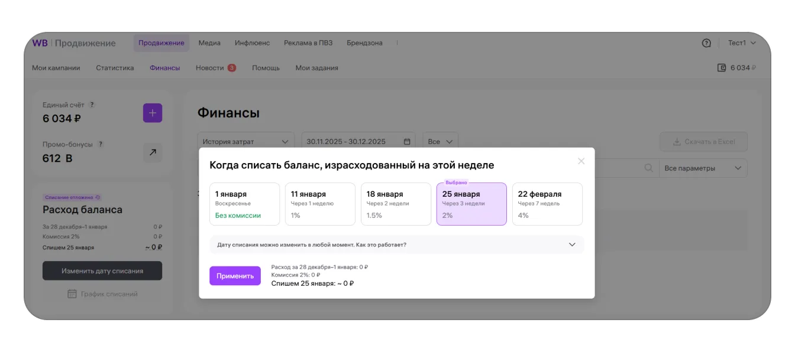
Task: Open the Медиа top menu item
Action: [x=209, y=43]
